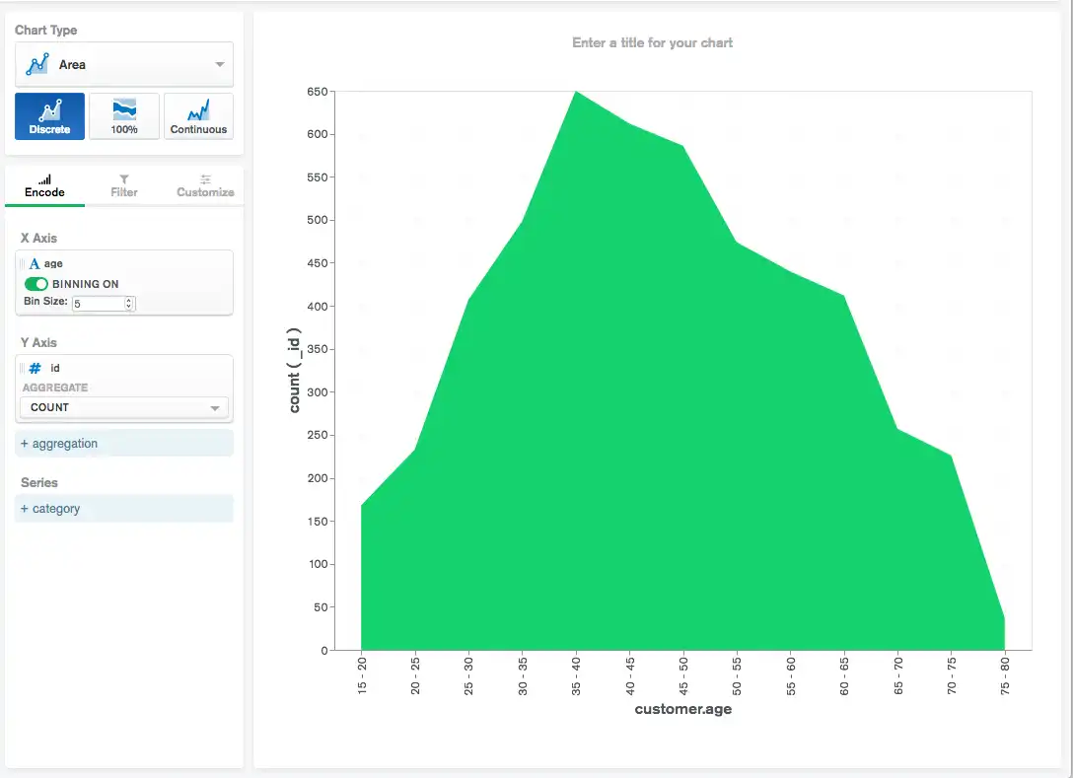1073x778 pixels.
Task: Open the COUNT aggregate dropdown
Action: 123,406
